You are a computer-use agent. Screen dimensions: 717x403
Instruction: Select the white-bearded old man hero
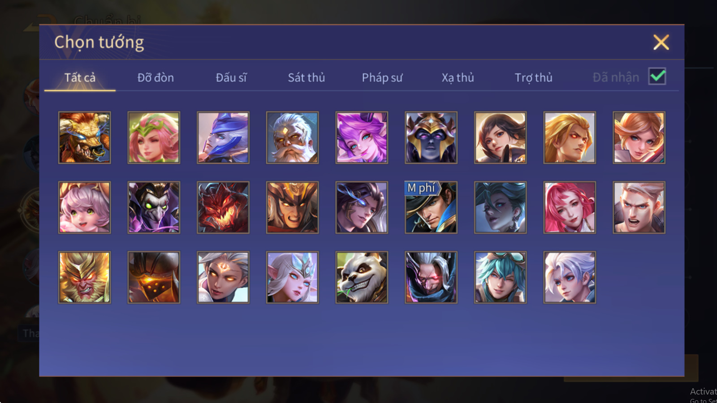coord(292,137)
